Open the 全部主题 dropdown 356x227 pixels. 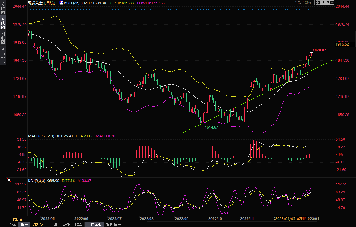pos(303,2)
